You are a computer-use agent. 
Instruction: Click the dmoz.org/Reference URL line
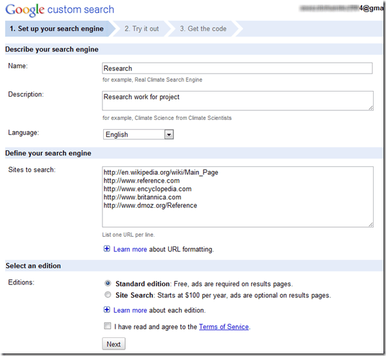click(x=150, y=206)
